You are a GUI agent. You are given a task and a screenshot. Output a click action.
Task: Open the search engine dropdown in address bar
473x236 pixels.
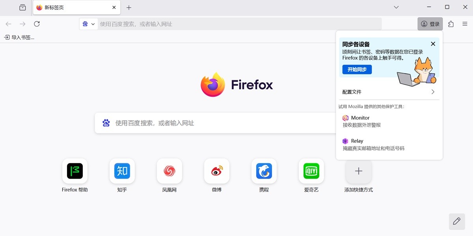click(89, 24)
